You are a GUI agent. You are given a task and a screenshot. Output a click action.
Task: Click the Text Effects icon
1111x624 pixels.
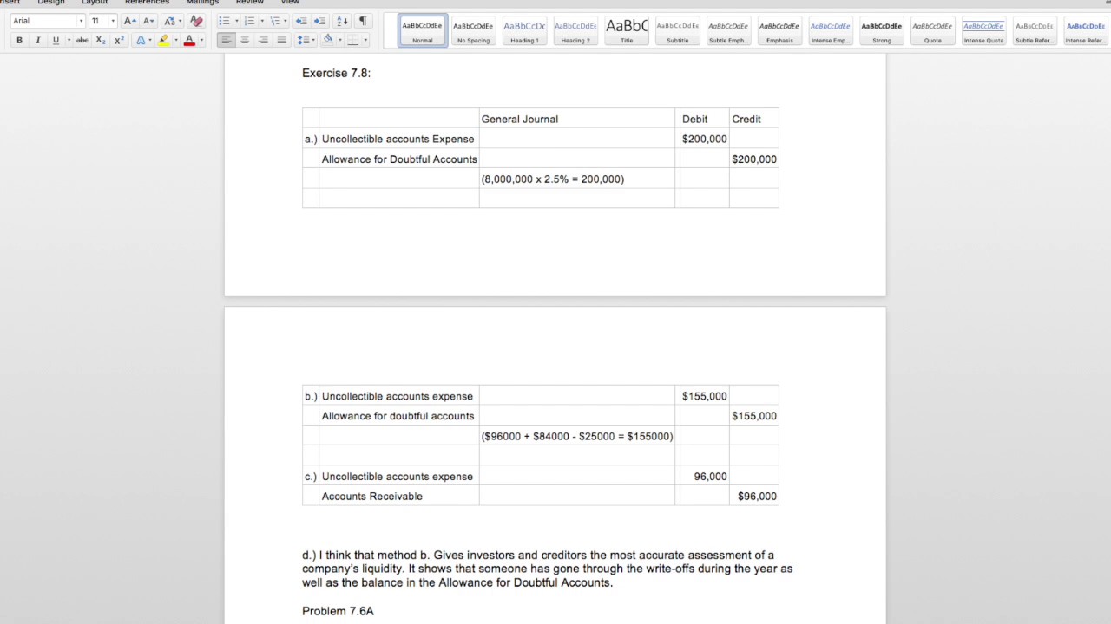(x=141, y=40)
